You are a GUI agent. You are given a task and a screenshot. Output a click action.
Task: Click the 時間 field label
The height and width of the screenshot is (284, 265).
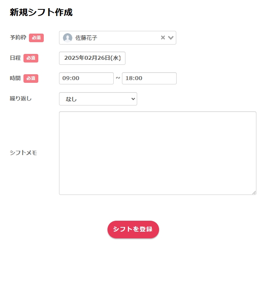click(15, 78)
